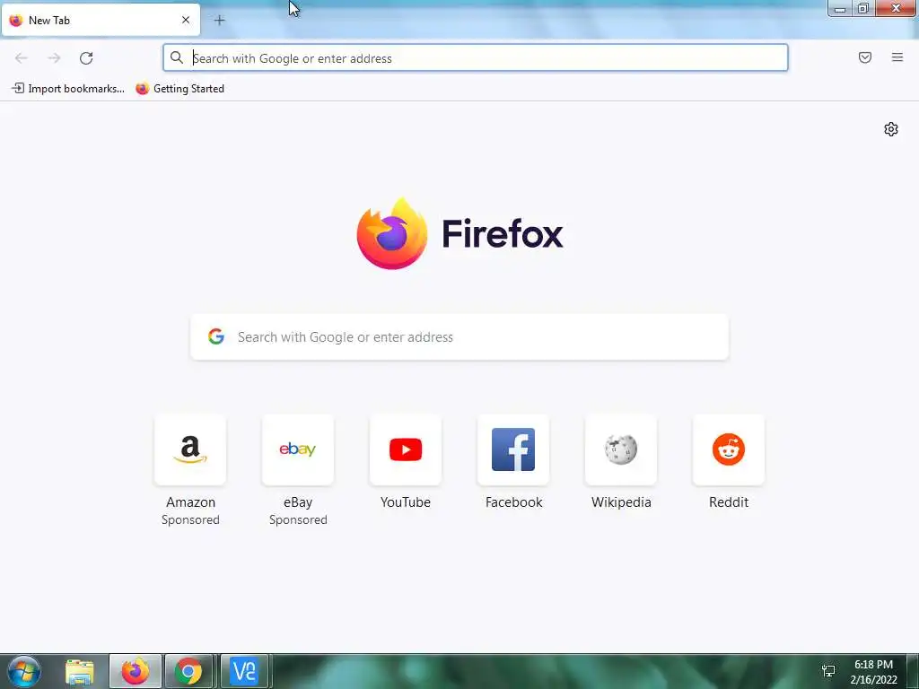Click the Wikipedia label text
This screenshot has width=919, height=689.
(621, 502)
